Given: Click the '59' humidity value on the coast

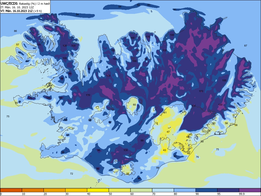Looking at the screenshot, I should click(202, 141).
